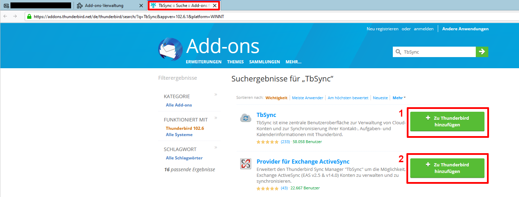Click the browser forward arrow
Viewport: 519px width, 197px height.
15,16
